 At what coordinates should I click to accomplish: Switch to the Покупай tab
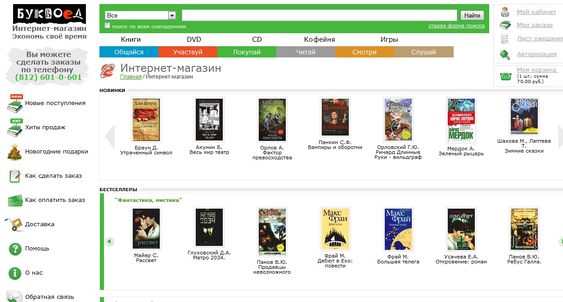(247, 52)
